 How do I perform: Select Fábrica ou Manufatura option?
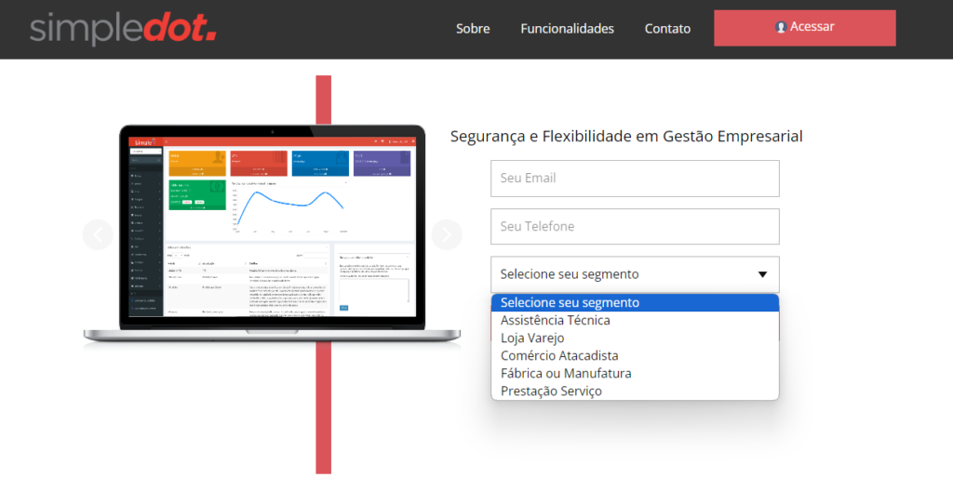566,373
